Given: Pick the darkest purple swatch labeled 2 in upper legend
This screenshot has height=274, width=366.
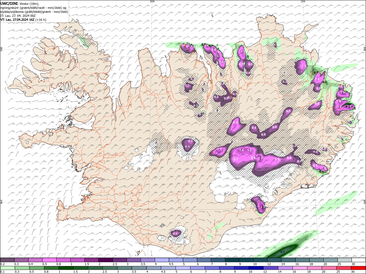Looking at the screenshot, I should point(106,260).
